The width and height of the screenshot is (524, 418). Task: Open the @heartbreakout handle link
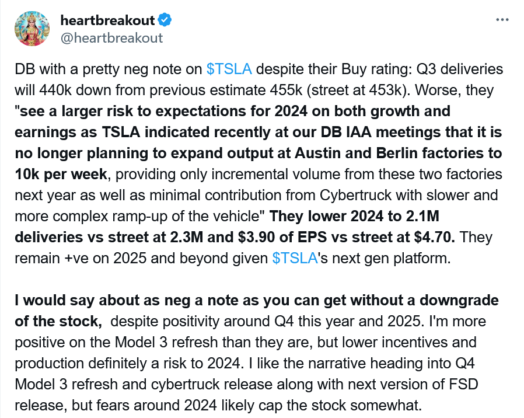coord(111,38)
